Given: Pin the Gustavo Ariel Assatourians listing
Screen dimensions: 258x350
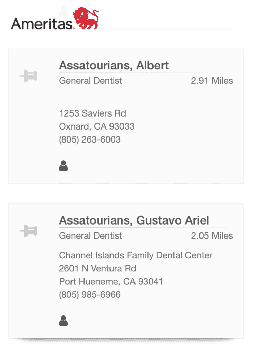Looking at the screenshot, I should pos(28,231).
